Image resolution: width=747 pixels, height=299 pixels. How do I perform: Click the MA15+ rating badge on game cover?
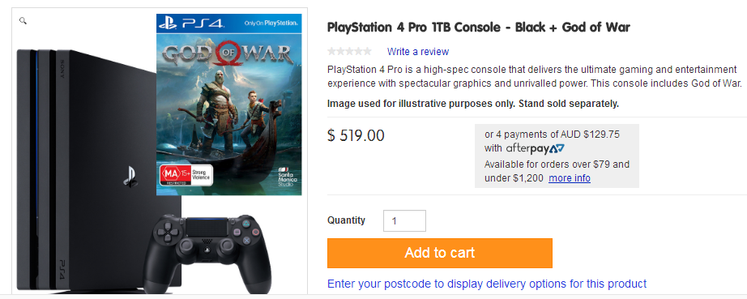pos(186,175)
